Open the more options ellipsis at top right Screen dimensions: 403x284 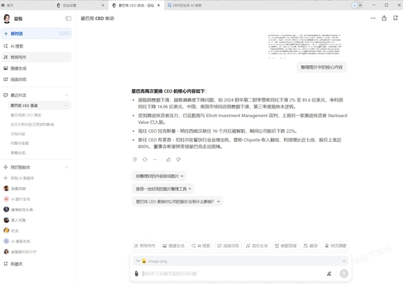pos(373,18)
